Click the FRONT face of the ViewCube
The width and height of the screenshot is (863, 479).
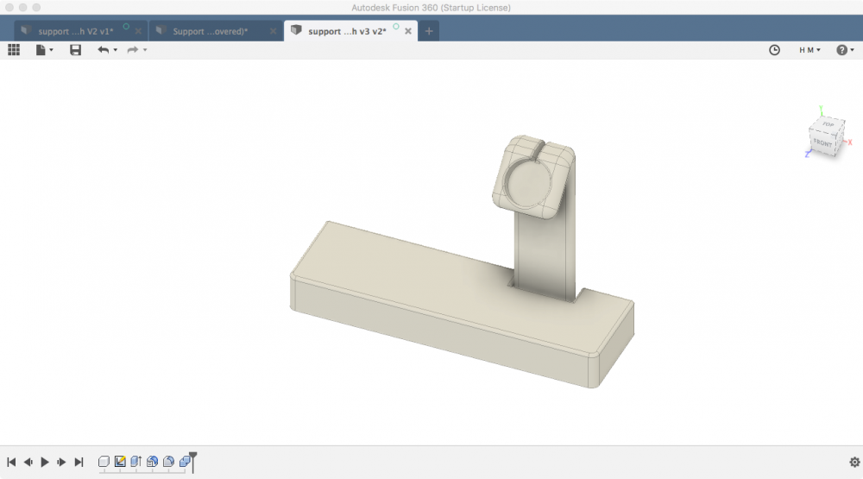point(822,143)
